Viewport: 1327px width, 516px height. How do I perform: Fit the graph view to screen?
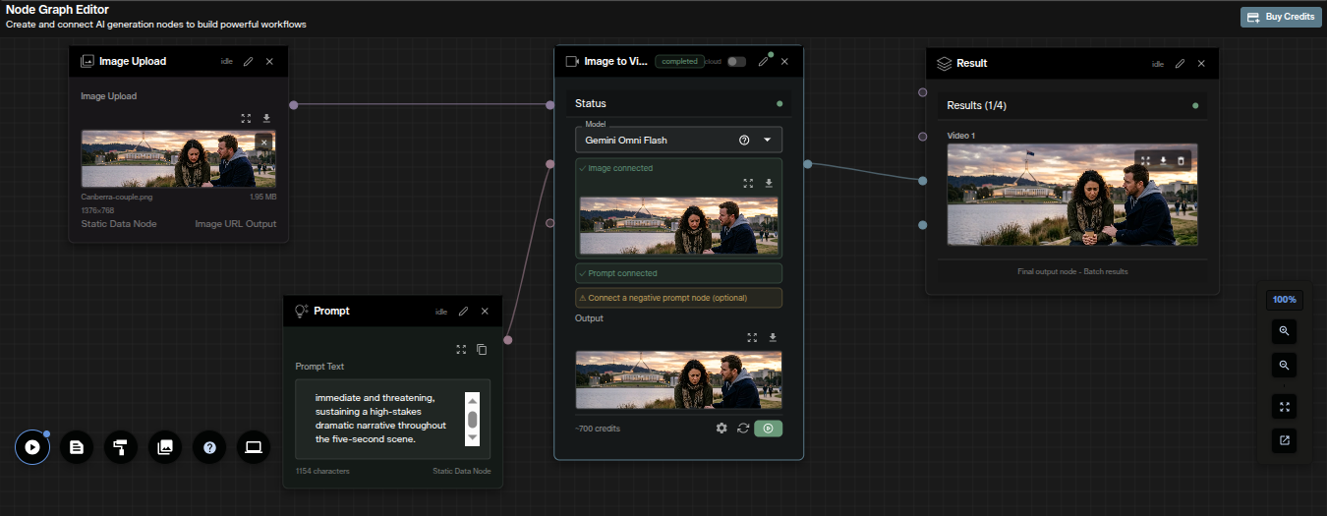click(x=1284, y=405)
